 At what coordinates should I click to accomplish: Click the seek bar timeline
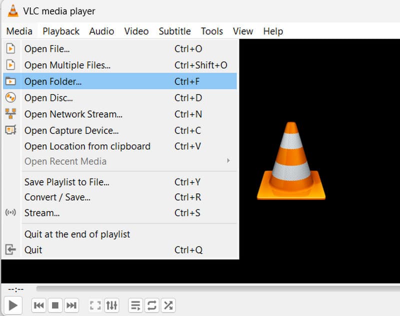(218, 288)
